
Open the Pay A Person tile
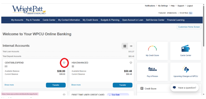coord(153,72)
